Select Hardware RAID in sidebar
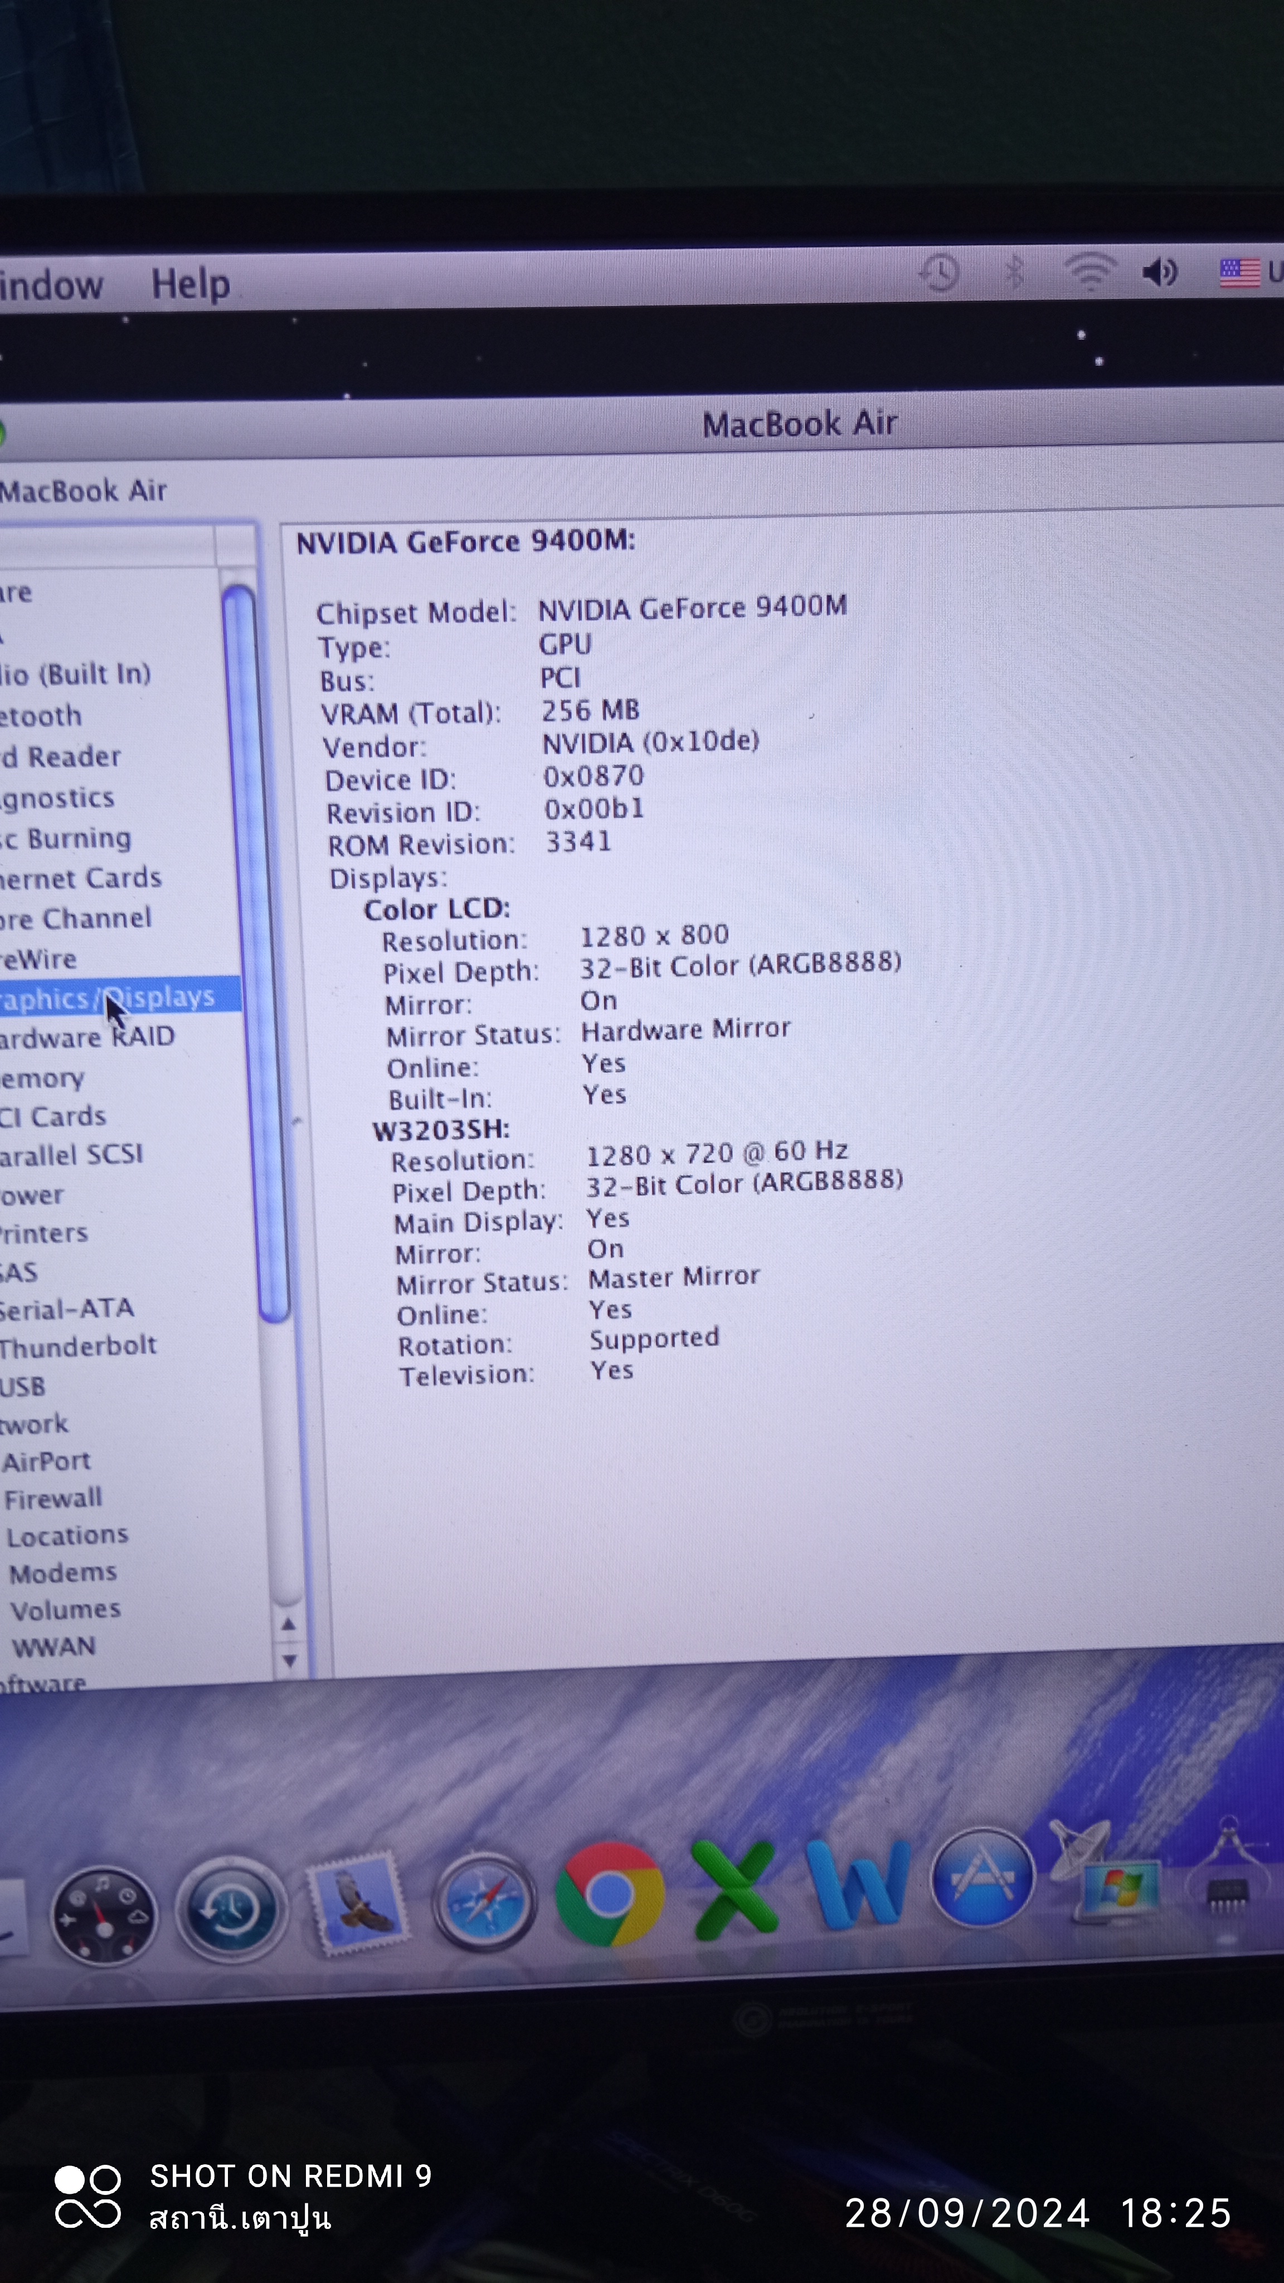 click(x=87, y=1037)
